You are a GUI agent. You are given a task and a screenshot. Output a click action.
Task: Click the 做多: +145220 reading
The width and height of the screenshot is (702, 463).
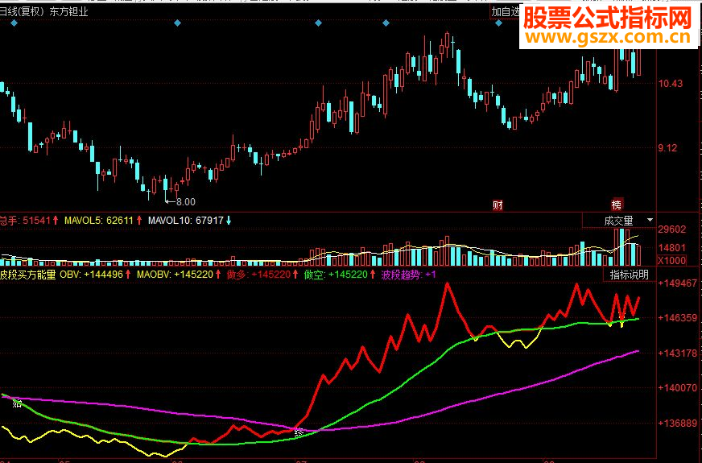tap(258, 275)
